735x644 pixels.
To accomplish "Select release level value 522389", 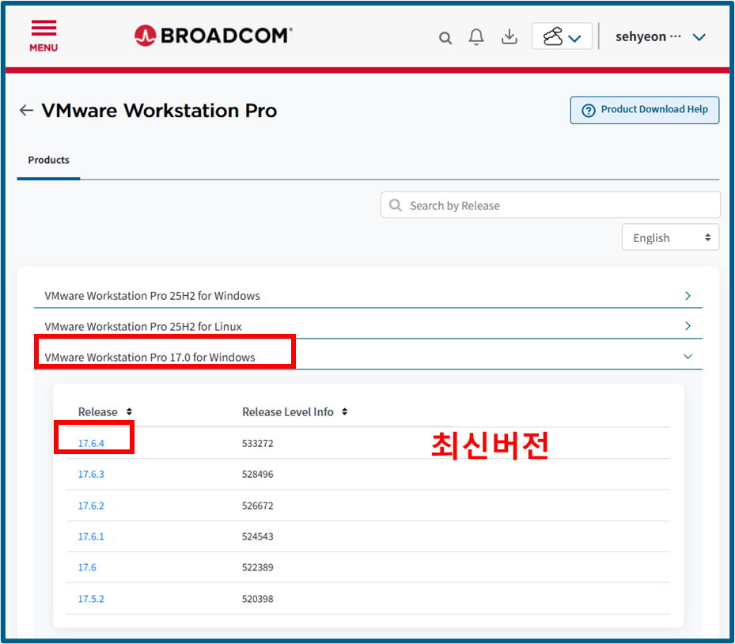I will coord(257,567).
